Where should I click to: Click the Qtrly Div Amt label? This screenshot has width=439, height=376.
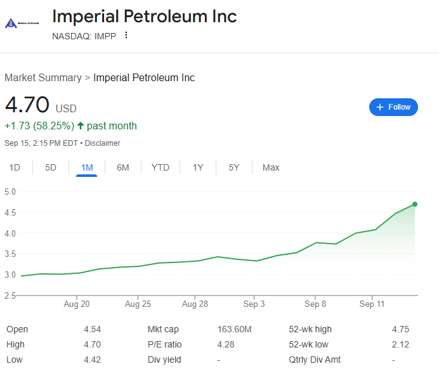(315, 360)
